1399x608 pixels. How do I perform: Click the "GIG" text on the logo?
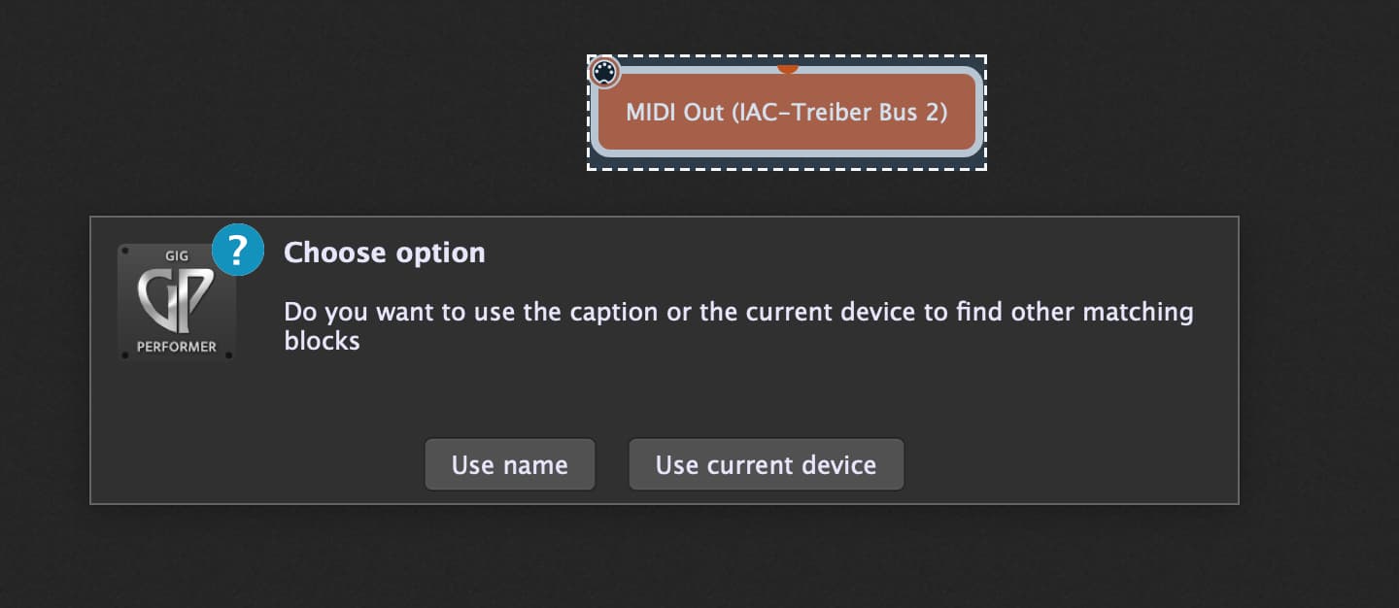coord(176,257)
